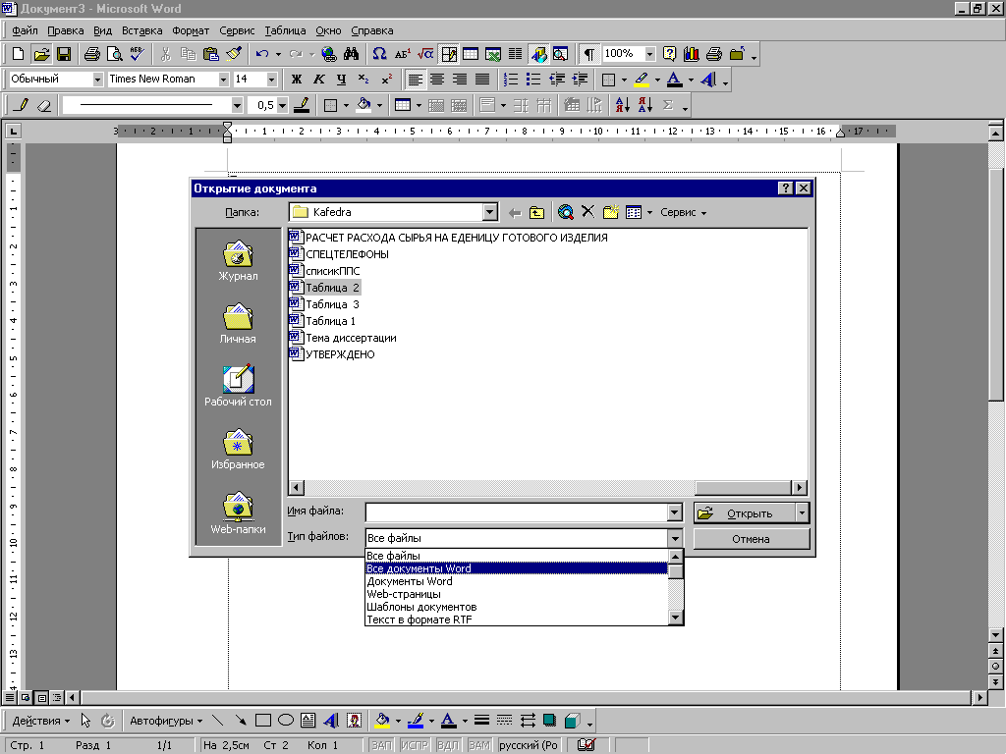Open the Журнал history location
This screenshot has height=754, width=1006.
[x=238, y=260]
